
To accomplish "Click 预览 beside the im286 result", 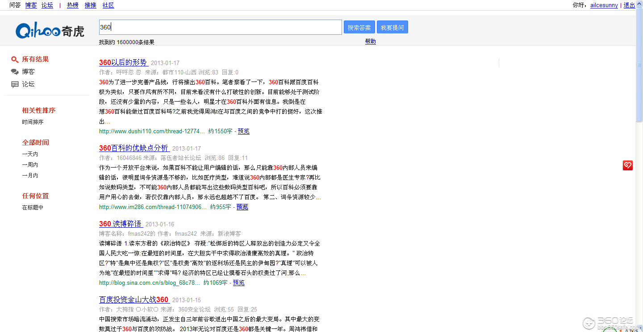I will click(x=242, y=207).
